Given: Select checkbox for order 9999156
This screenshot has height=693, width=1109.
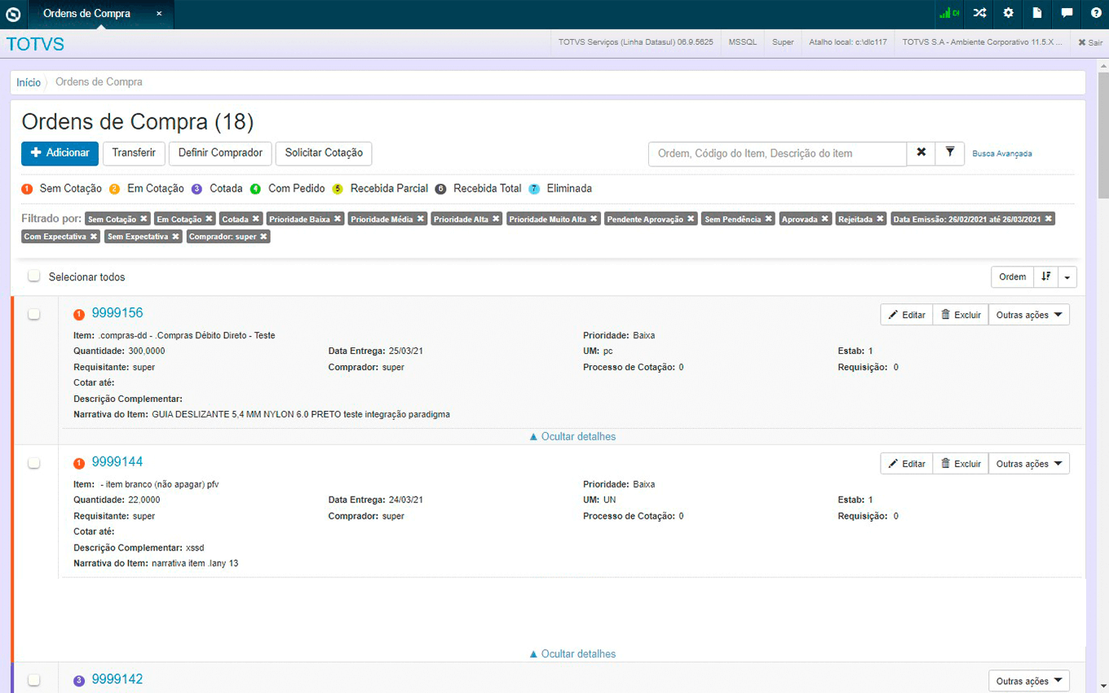Looking at the screenshot, I should coord(34,314).
